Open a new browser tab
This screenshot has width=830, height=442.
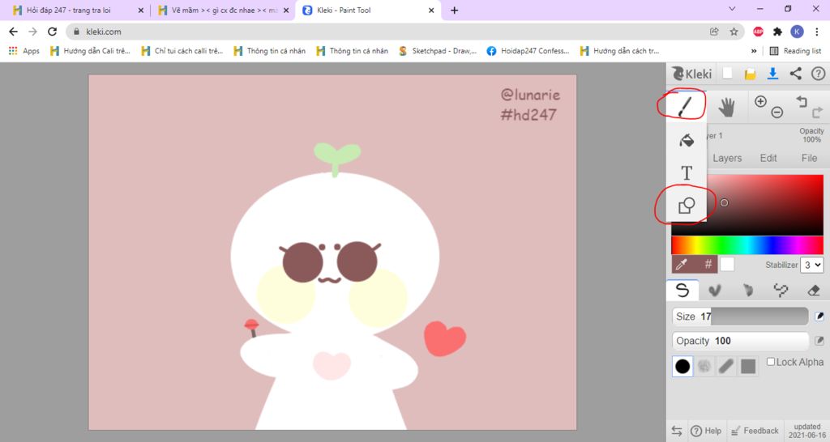coord(454,10)
